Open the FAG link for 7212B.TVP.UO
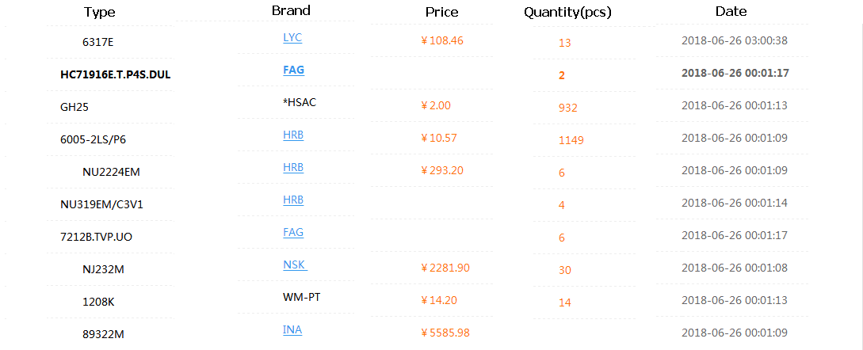863x350 pixels. coord(293,233)
